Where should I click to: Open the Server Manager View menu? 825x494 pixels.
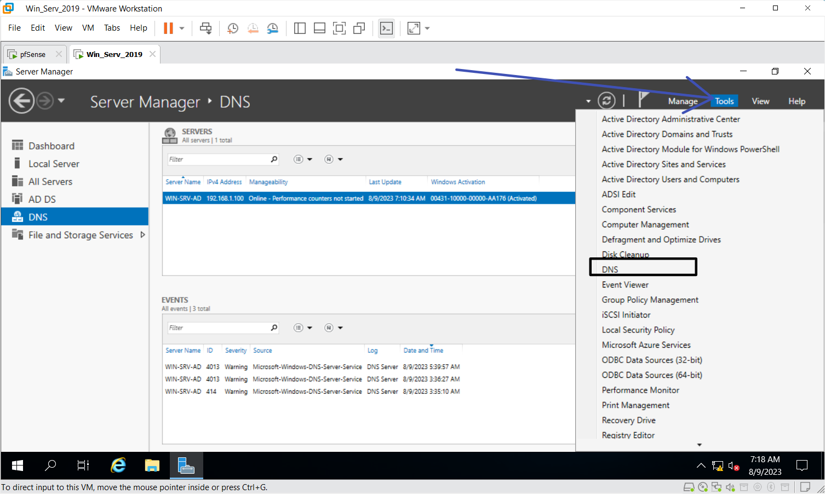pyautogui.click(x=760, y=101)
